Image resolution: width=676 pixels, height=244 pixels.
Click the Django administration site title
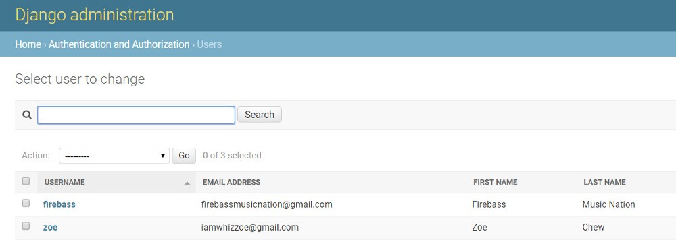(95, 15)
